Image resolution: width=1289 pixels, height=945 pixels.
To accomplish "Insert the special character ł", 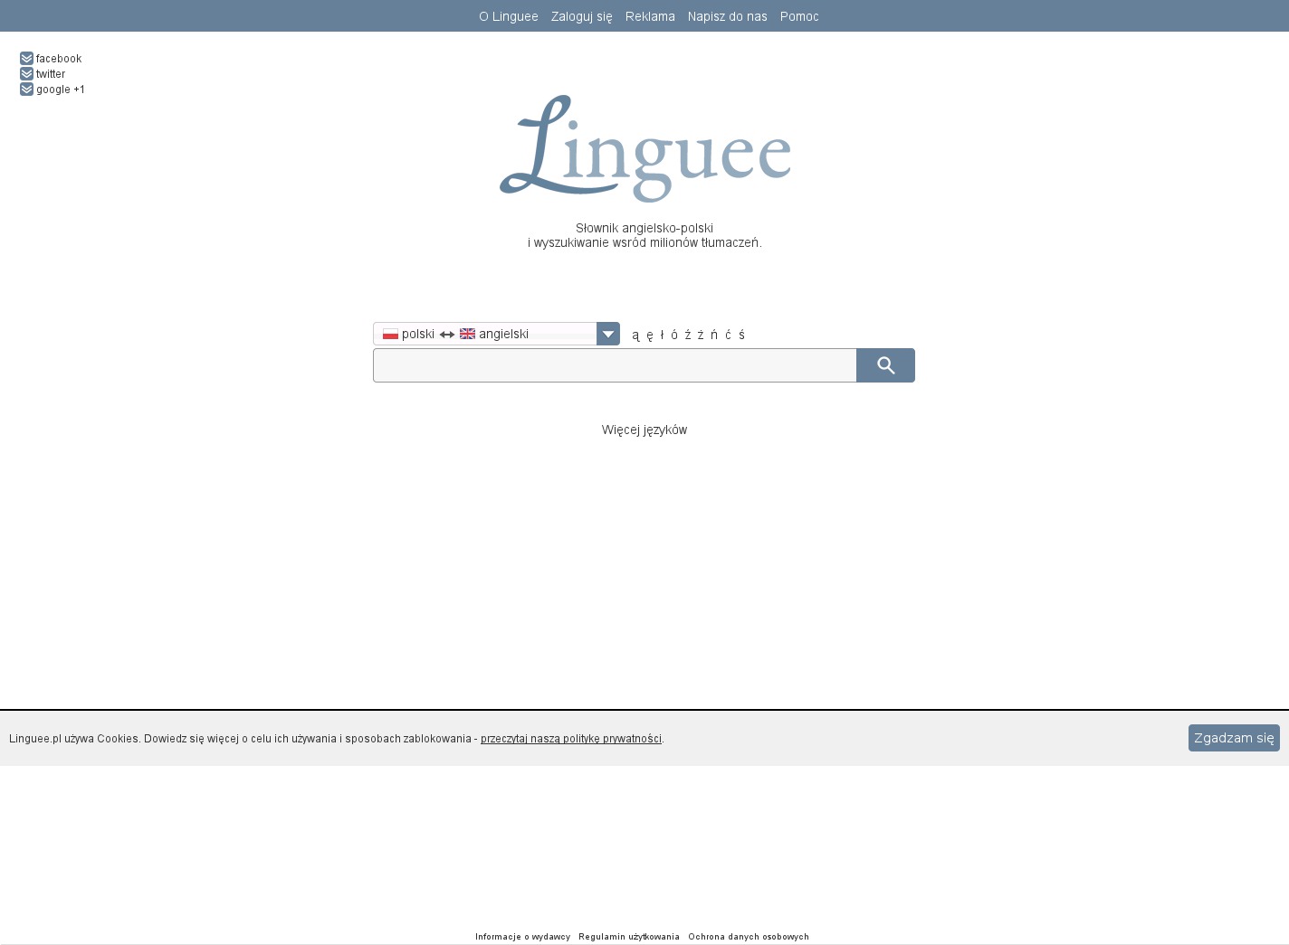I will 662,335.
